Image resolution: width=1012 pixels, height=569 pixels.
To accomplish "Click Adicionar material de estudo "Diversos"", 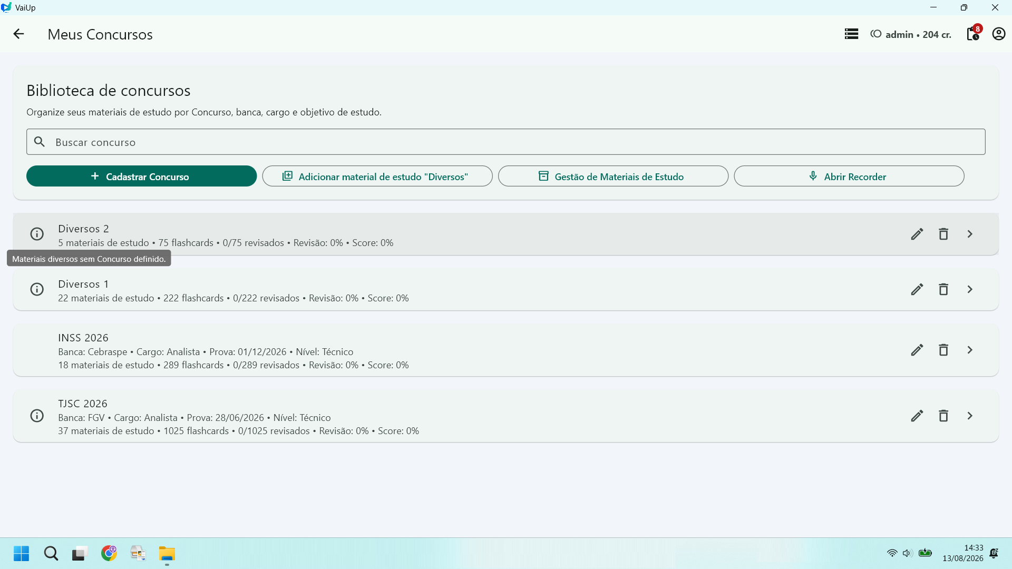I will (377, 176).
